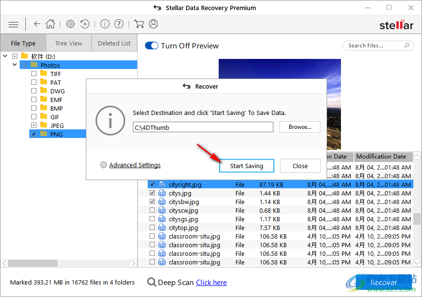Switch to the Tree View tab
This screenshot has width=422, height=297.
[69, 43]
